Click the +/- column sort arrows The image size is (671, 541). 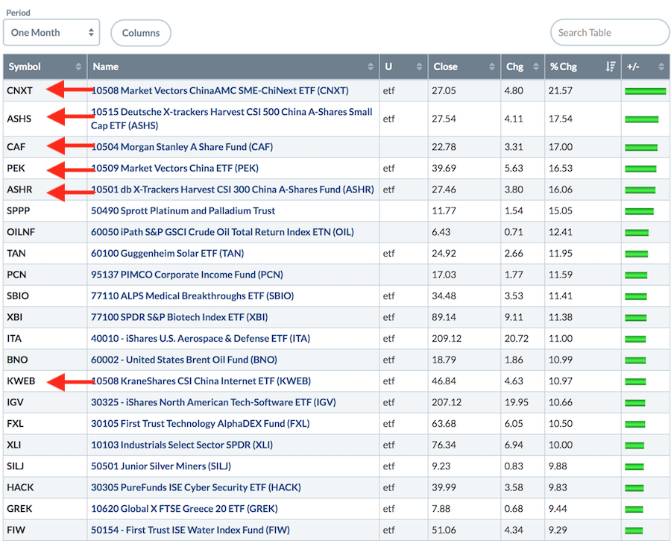click(x=661, y=67)
